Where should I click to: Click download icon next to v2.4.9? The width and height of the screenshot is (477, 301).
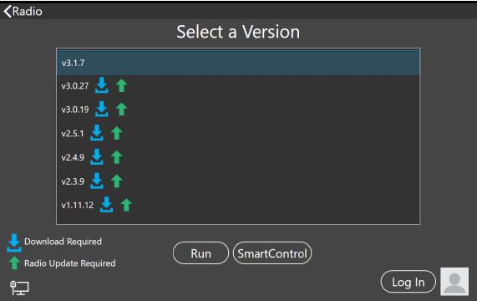click(97, 156)
